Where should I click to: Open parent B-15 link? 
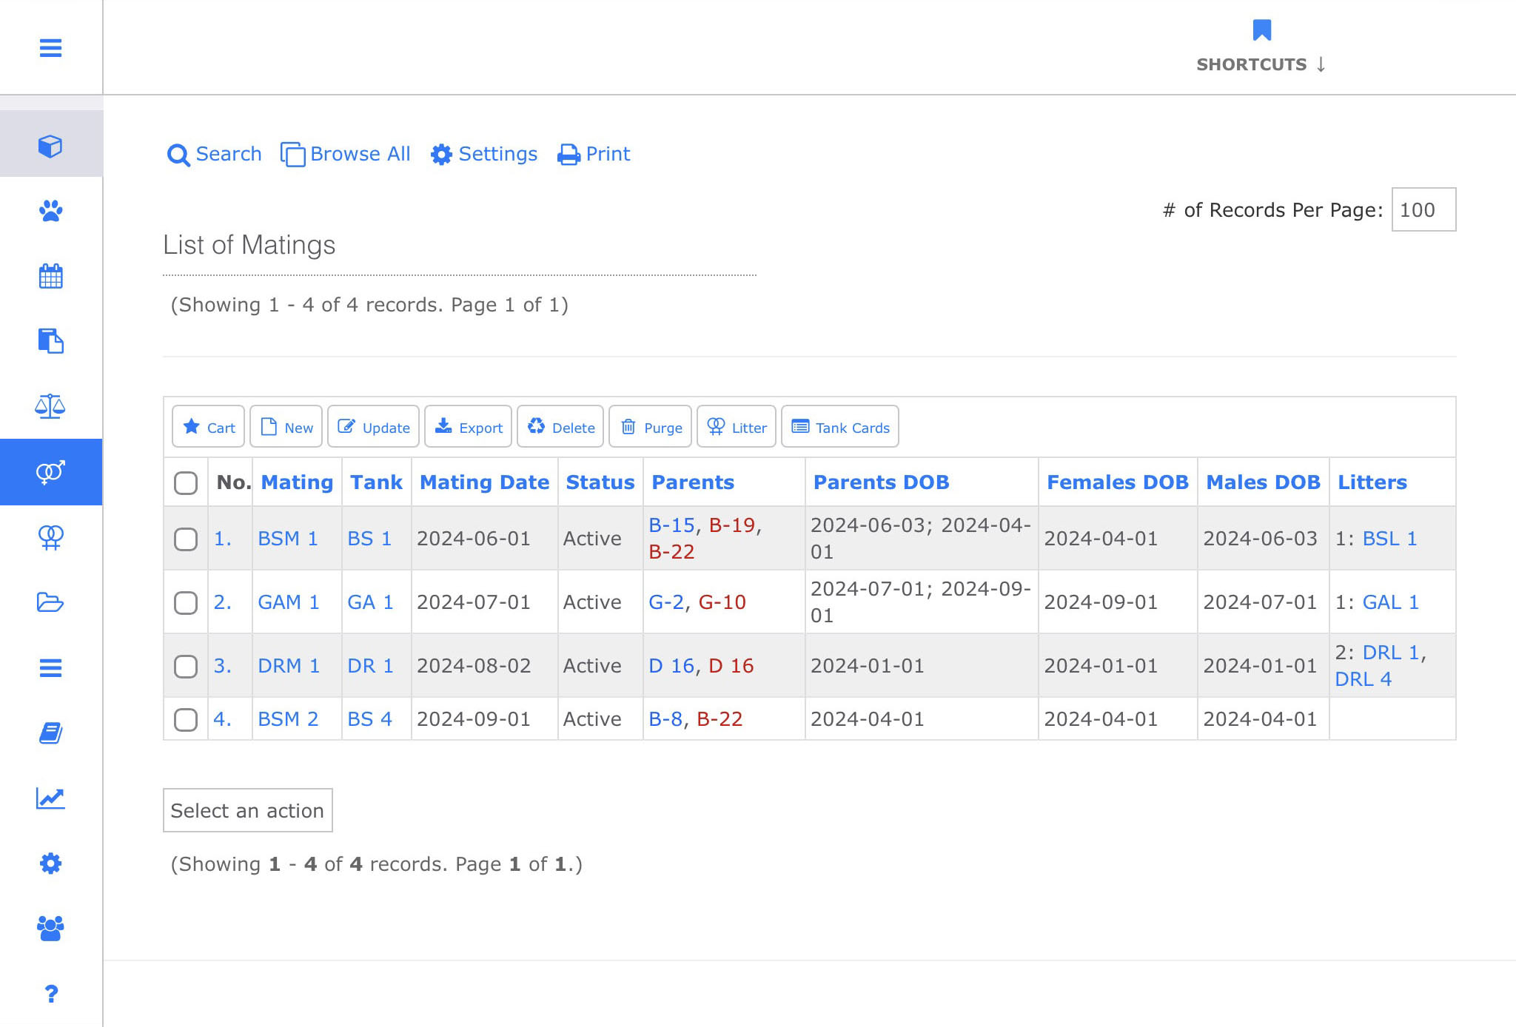[x=671, y=525]
